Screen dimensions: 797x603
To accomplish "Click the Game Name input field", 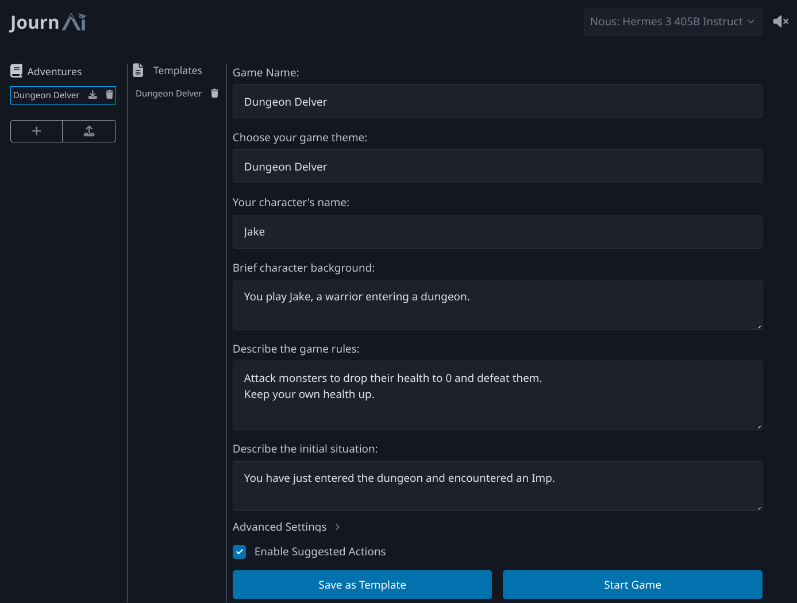I will (497, 102).
